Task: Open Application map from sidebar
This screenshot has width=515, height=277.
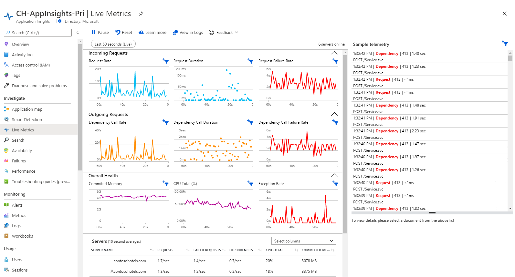Action: tap(27, 109)
